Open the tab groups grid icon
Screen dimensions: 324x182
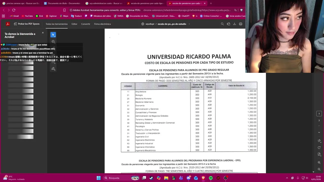(3, 16)
